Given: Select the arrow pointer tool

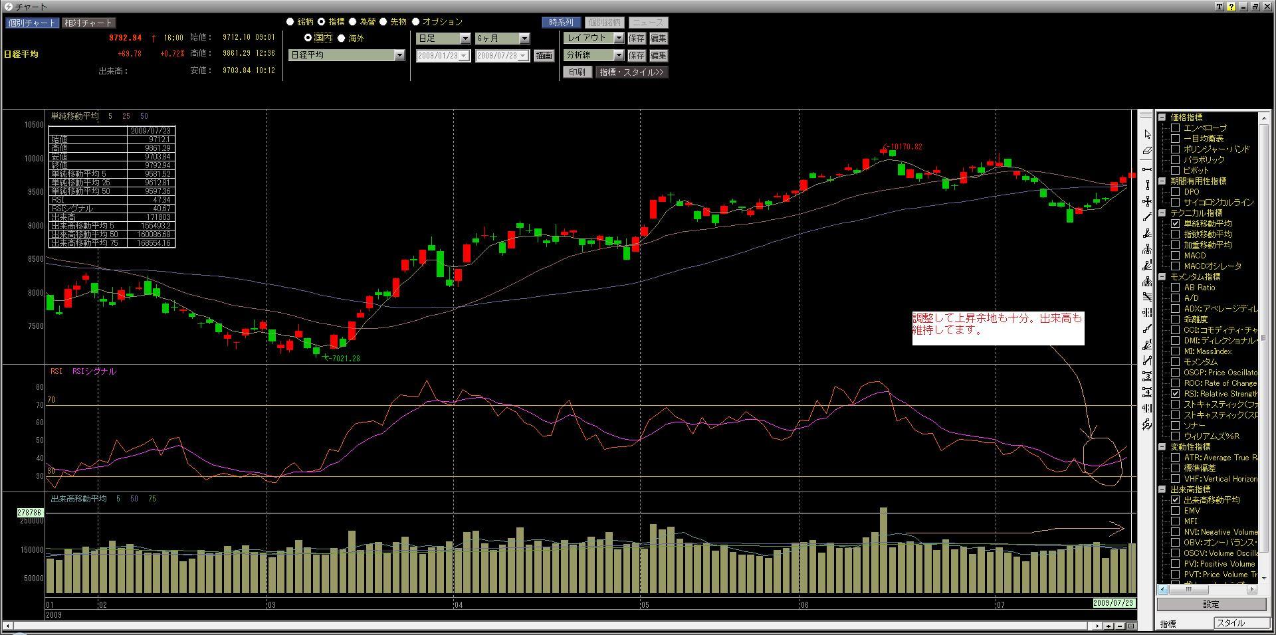Looking at the screenshot, I should click(1147, 135).
